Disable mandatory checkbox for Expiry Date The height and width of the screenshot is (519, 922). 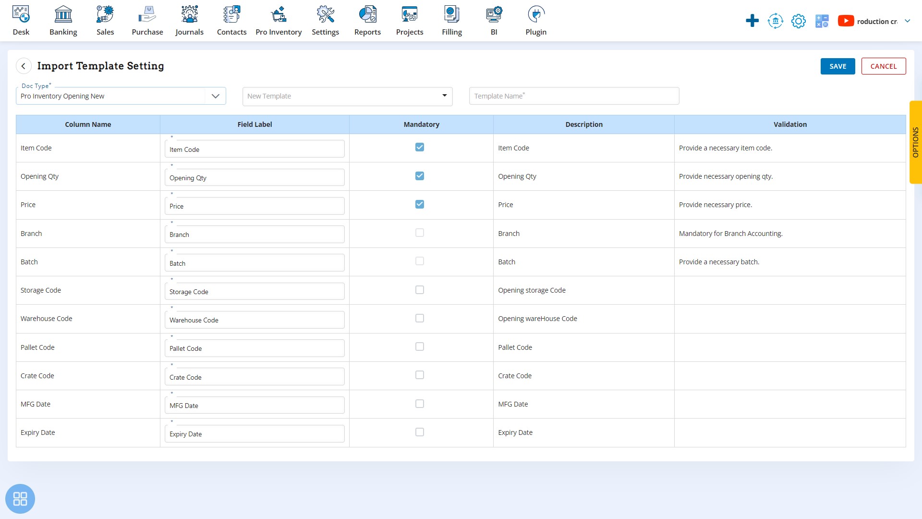[419, 432]
